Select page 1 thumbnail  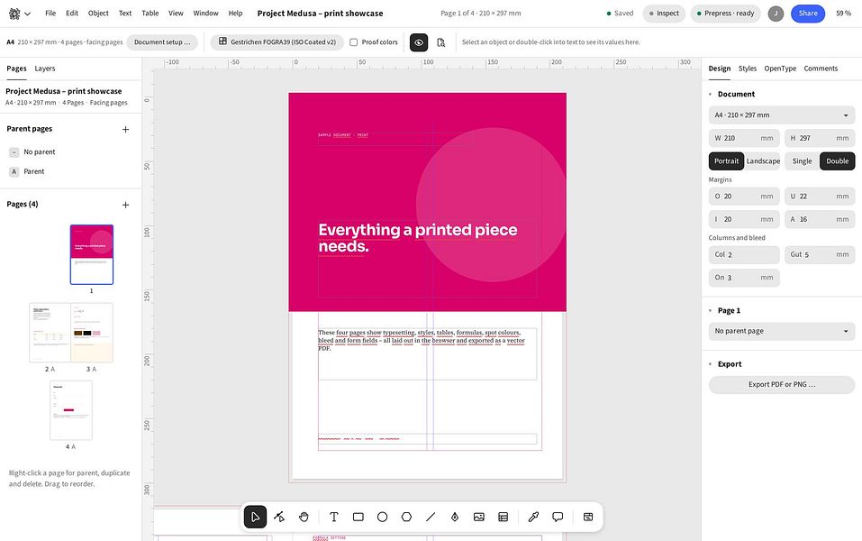(x=92, y=254)
